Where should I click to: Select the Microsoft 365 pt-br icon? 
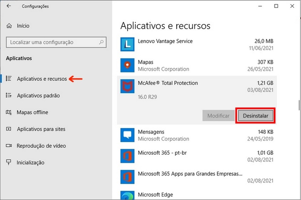tap(127, 156)
